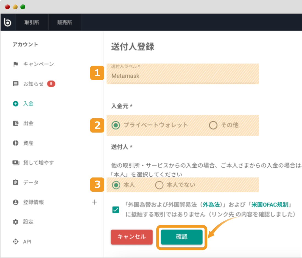Click the 設定 gear icon
This screenshot has width=302, height=258.
[x=16, y=222]
